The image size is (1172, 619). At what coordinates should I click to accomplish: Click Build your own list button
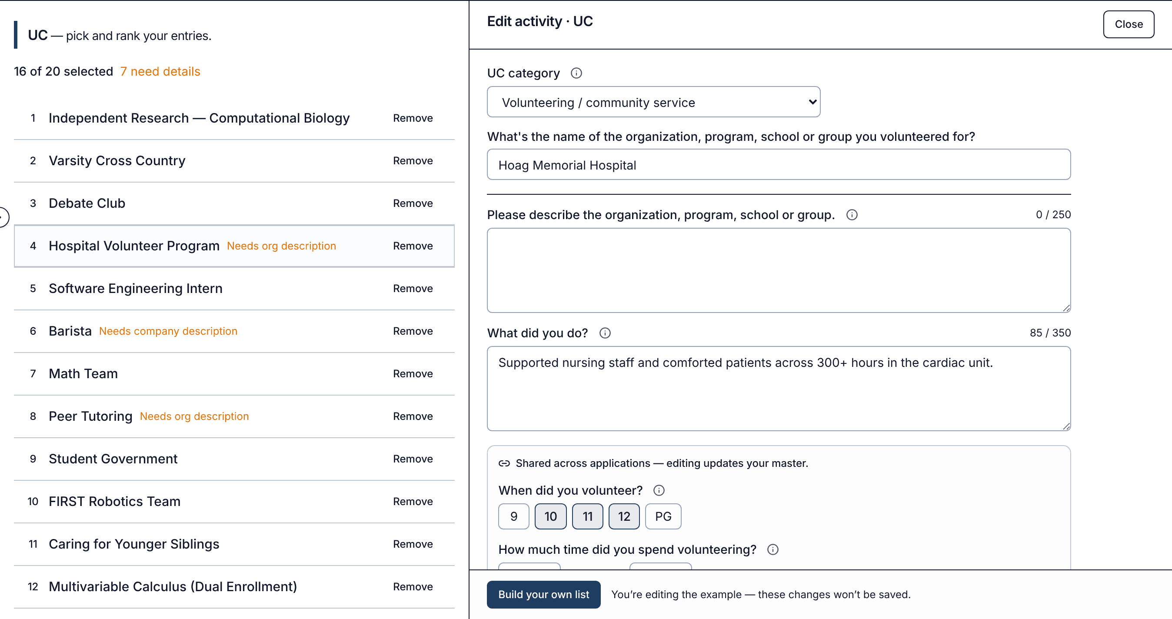click(543, 595)
